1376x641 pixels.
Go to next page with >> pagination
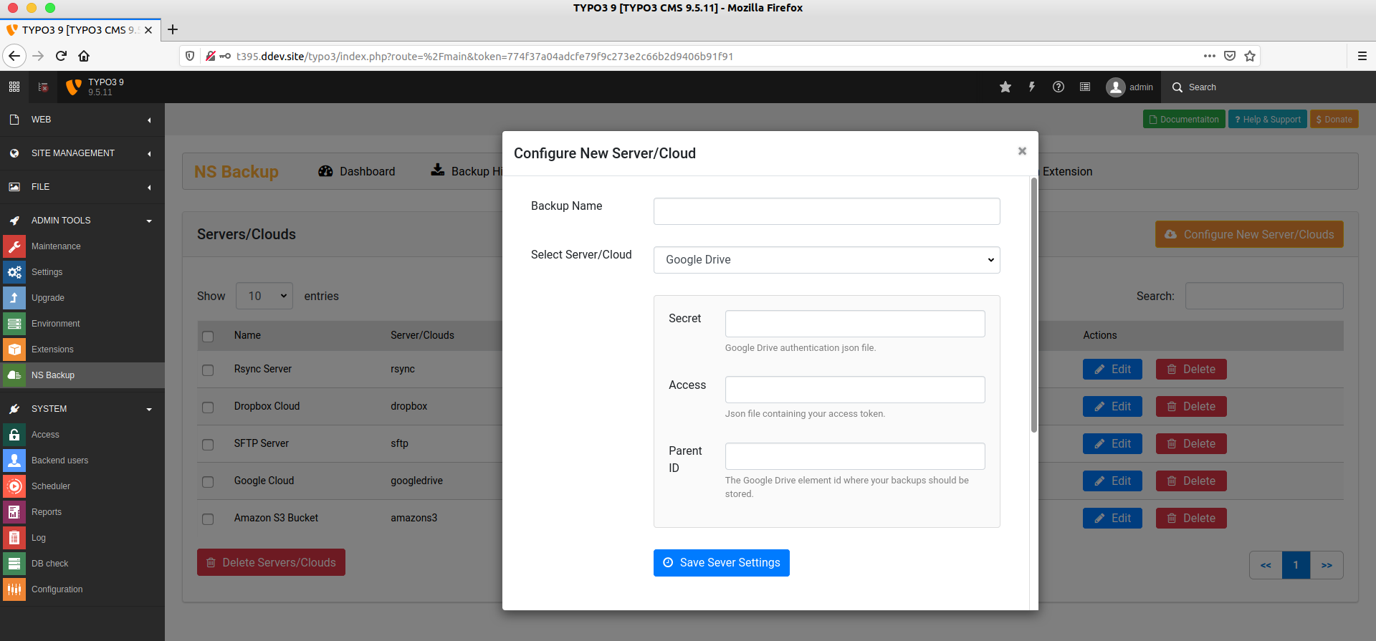(1327, 566)
